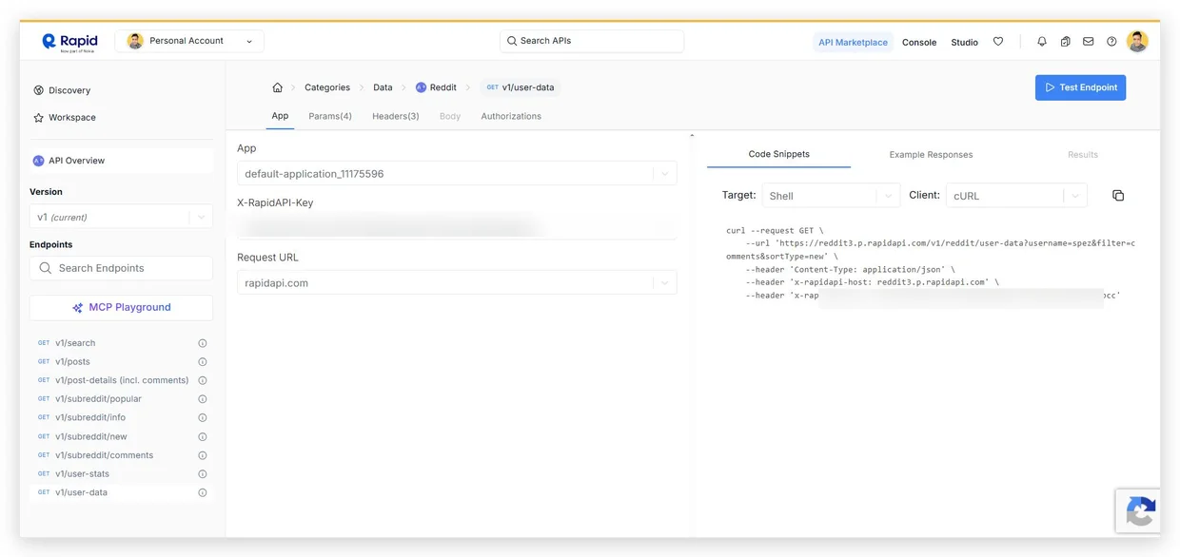Screen dimensions: 1180x557
Task: Open API Overview in sidebar
Action: pyautogui.click(x=121, y=161)
